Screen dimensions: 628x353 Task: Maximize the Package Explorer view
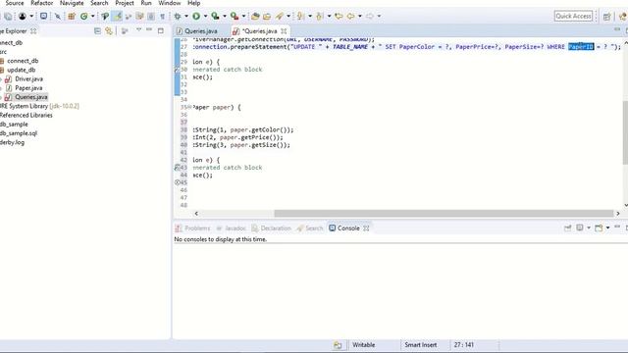pyautogui.click(x=161, y=30)
